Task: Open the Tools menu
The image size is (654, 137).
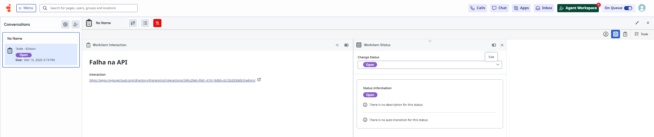Action: [641, 34]
